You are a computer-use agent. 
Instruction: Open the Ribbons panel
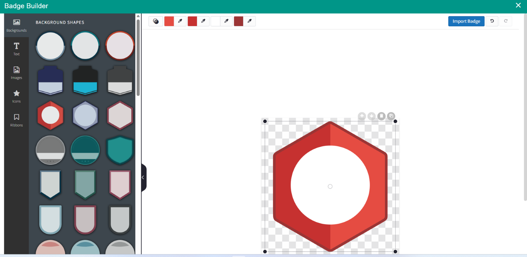coord(16,120)
